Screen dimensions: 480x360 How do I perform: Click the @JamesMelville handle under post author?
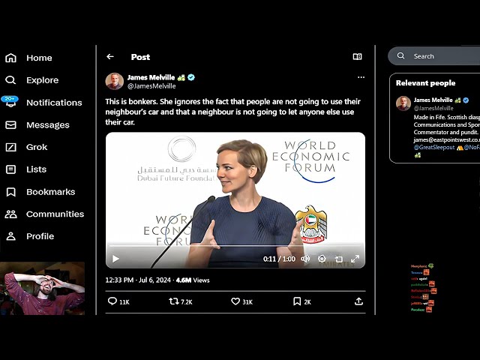151,86
